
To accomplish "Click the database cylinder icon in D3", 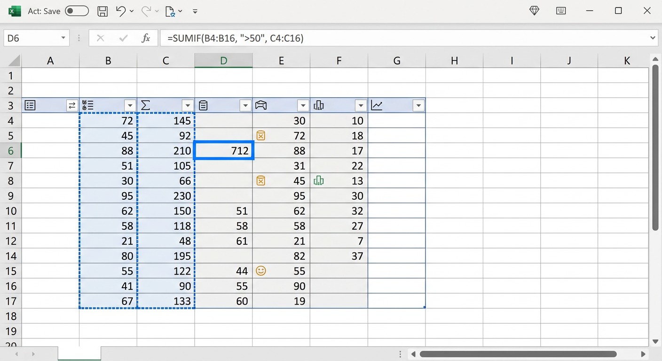I will point(203,105).
